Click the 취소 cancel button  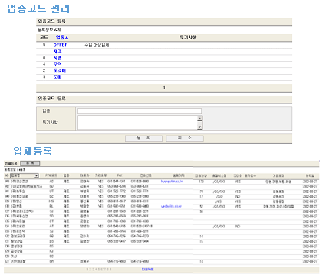click(x=185, y=138)
